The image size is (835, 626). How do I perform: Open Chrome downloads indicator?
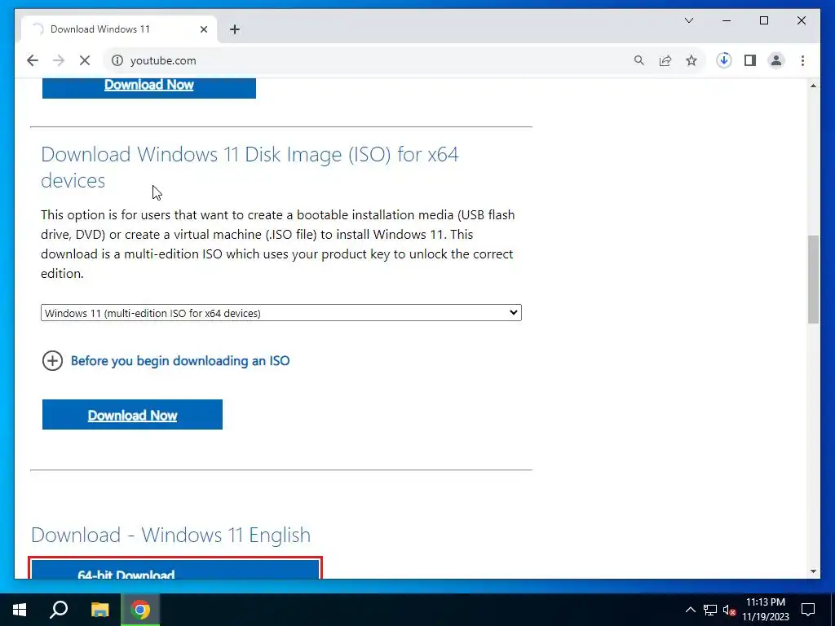point(724,60)
